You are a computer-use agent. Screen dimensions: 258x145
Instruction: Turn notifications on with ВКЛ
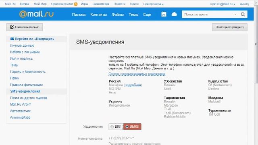pos(116,126)
